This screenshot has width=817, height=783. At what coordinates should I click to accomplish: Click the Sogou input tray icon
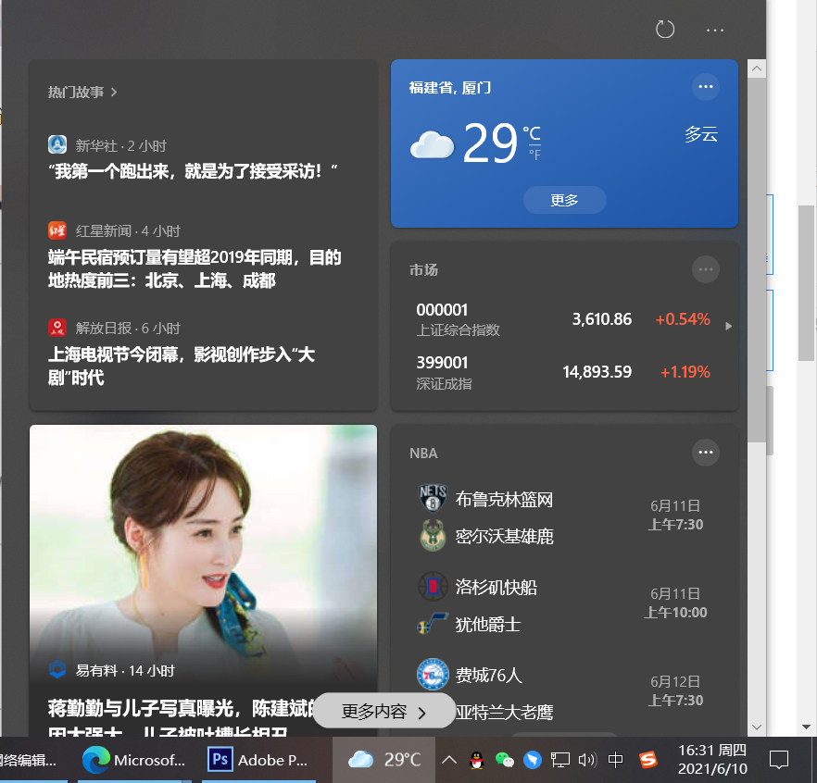649,760
